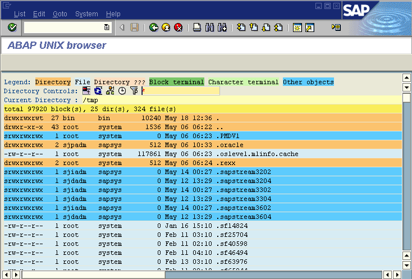
Task: Click the horizontal scrollbar left arrow at far left
Action: pyautogui.click(x=7, y=275)
